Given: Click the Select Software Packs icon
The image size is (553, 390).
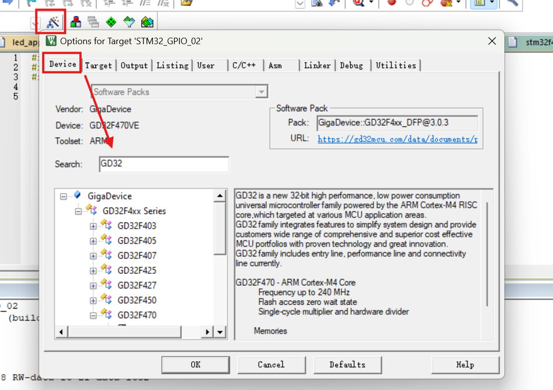Looking at the screenshot, I should [x=129, y=22].
